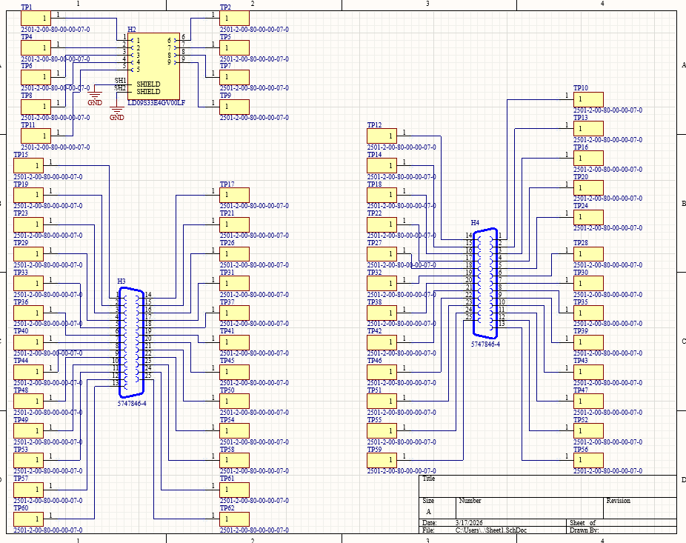The height and width of the screenshot is (543, 686).
Task: Click test point TP17 component
Action: point(235,195)
